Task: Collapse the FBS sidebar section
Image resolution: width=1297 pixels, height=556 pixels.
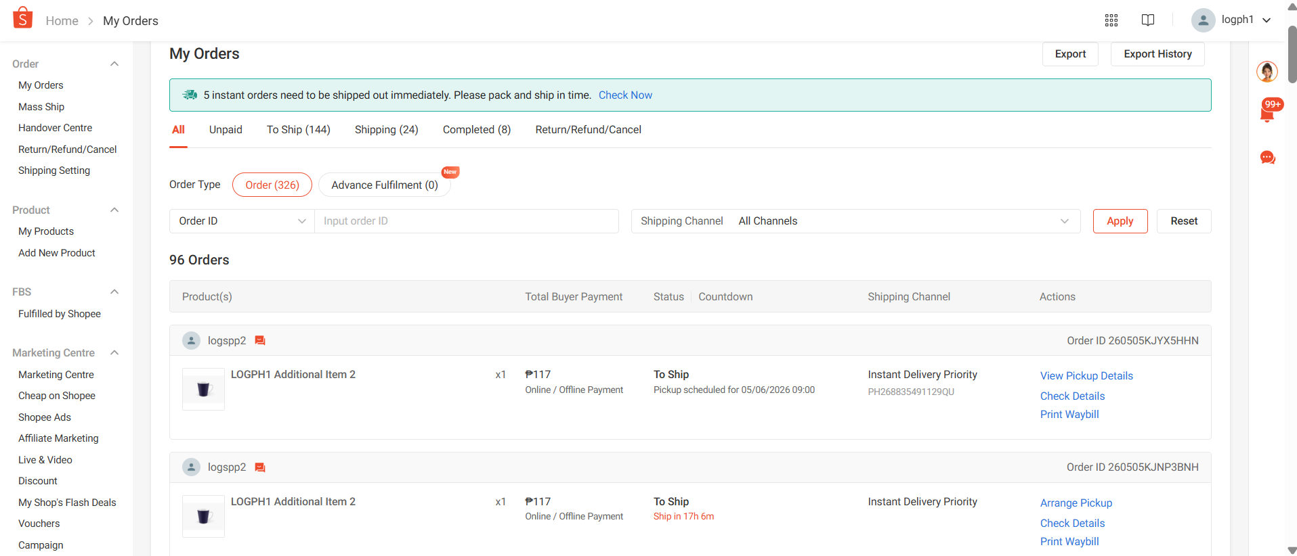Action: click(114, 292)
